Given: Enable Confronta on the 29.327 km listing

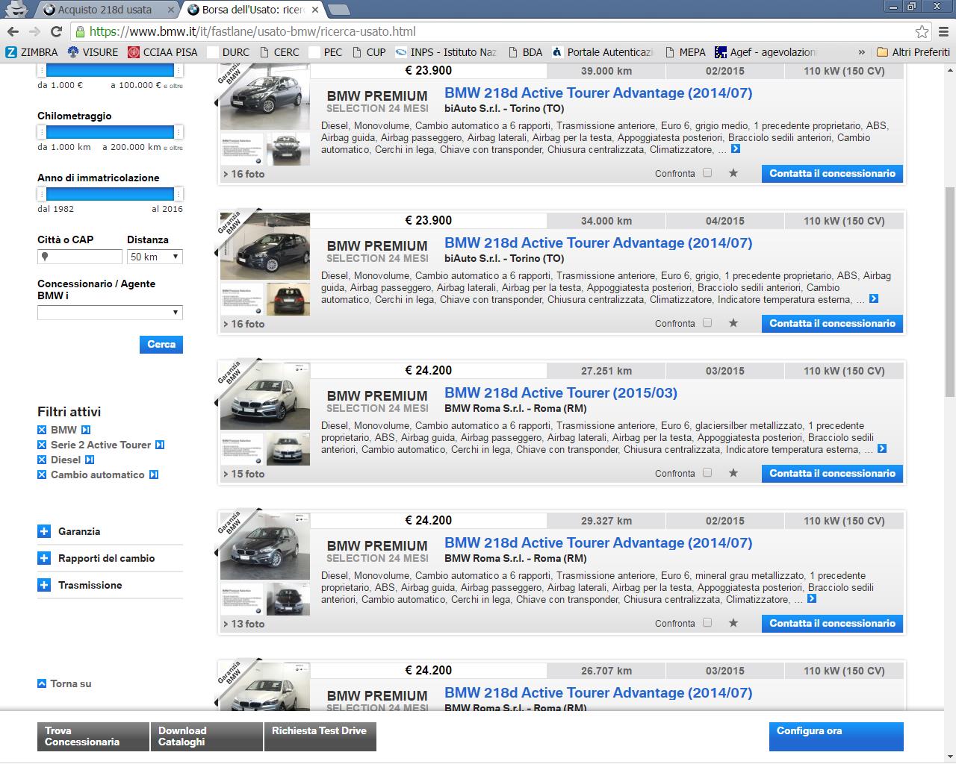Looking at the screenshot, I should pos(707,623).
